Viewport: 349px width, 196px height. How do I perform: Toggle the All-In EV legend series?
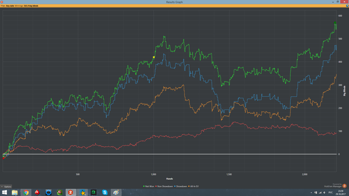point(193,186)
